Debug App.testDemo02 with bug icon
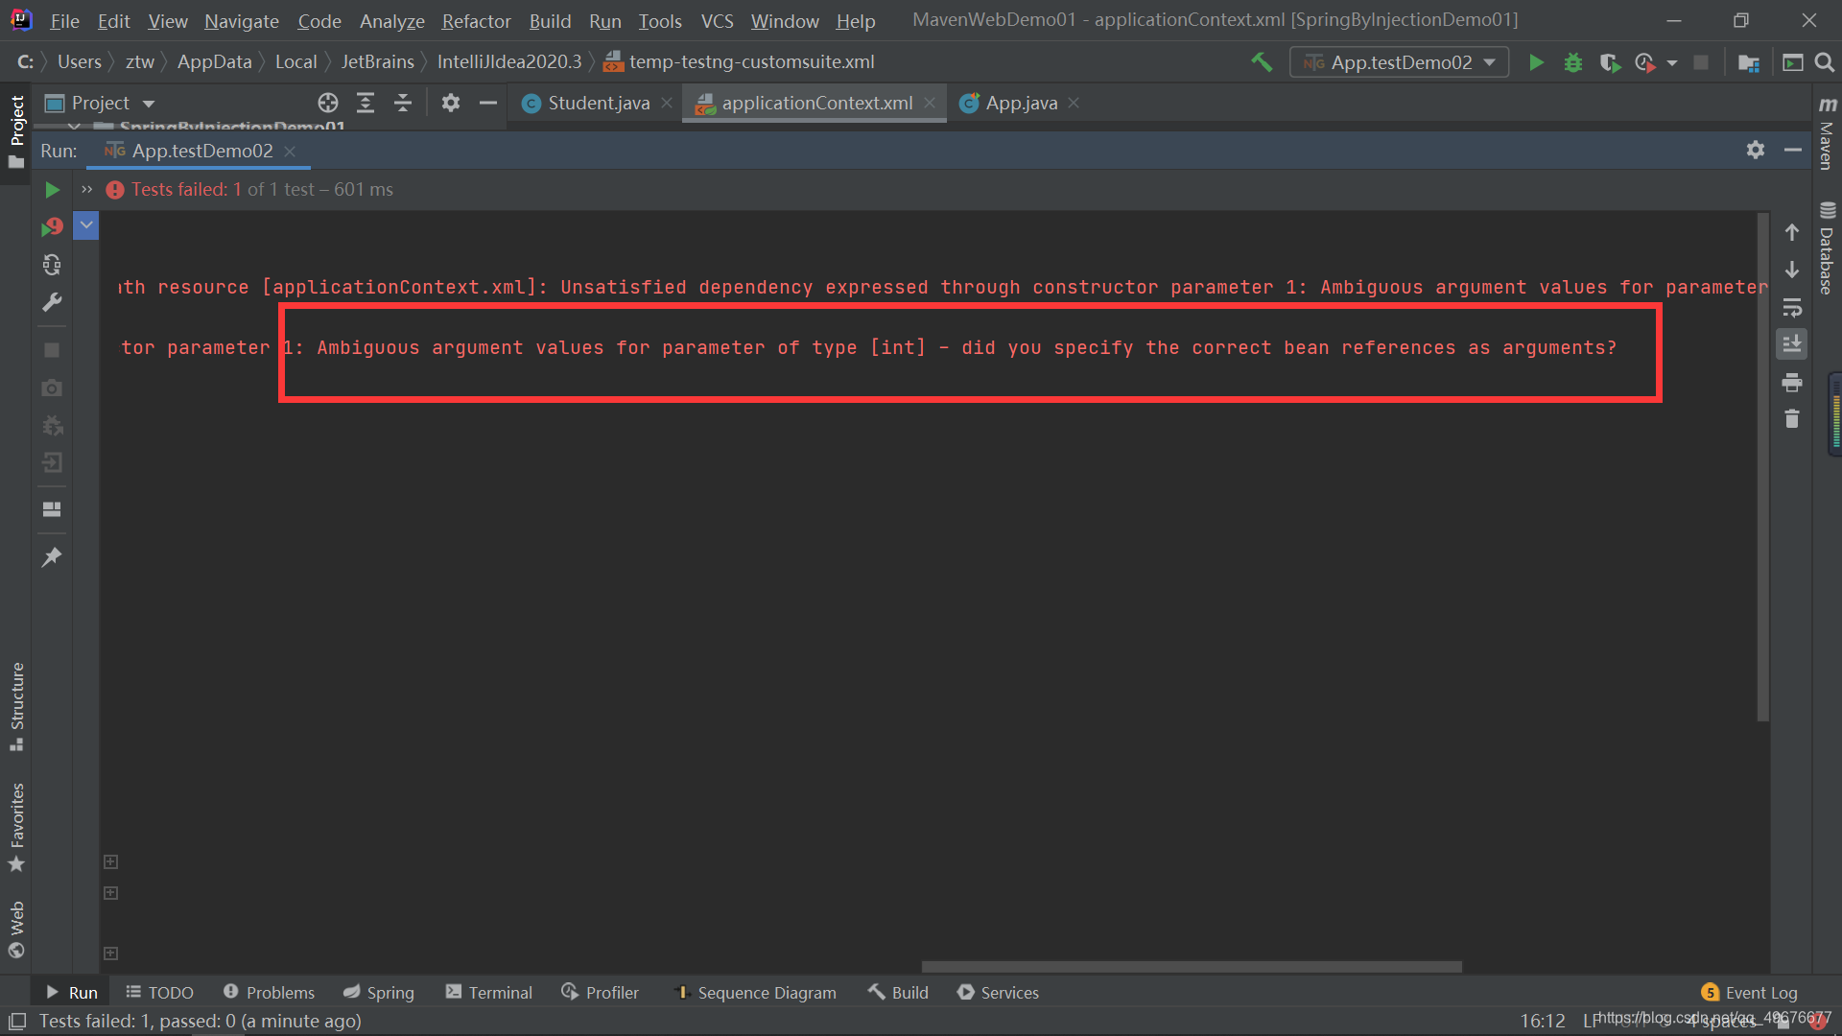Viewport: 1842px width, 1036px height. point(1573,62)
